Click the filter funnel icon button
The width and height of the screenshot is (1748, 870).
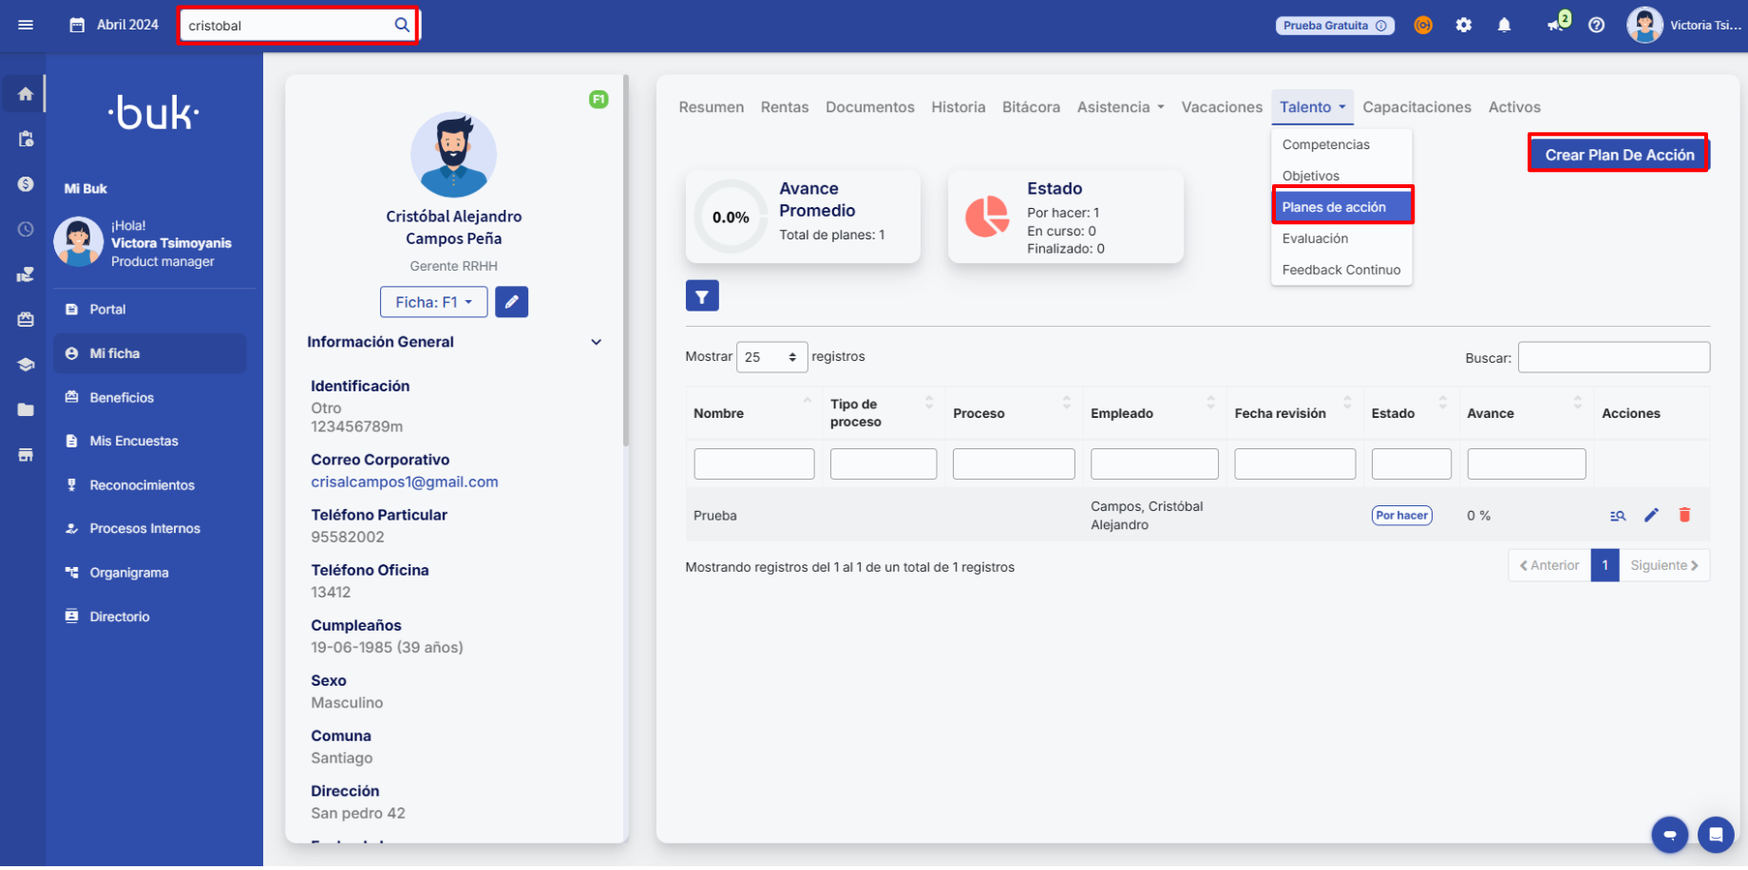point(702,296)
